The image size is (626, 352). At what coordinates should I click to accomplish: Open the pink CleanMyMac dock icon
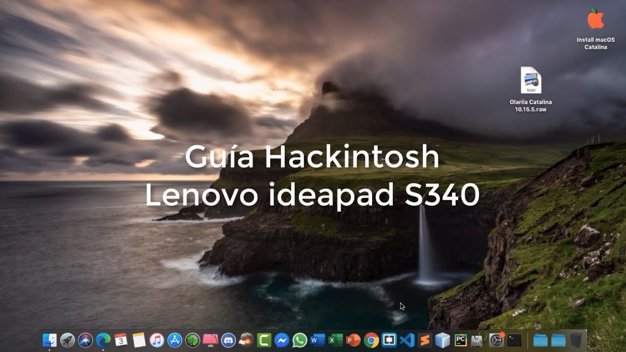point(210,340)
